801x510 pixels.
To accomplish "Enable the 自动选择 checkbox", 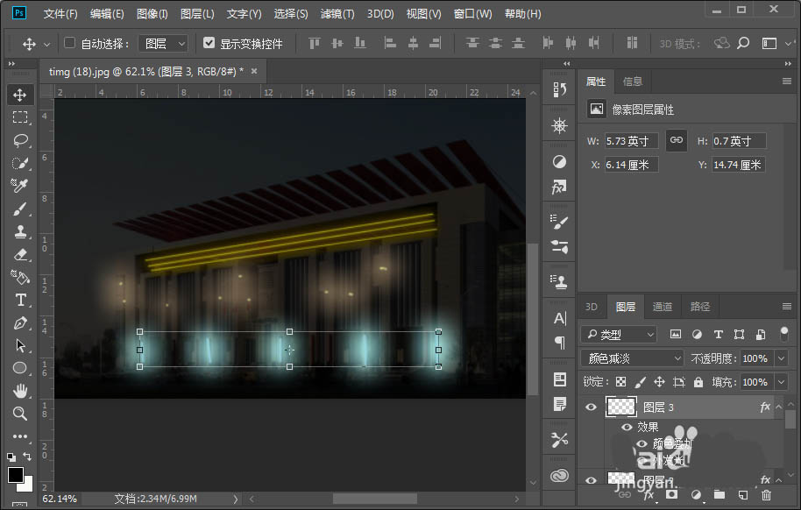I will click(70, 43).
